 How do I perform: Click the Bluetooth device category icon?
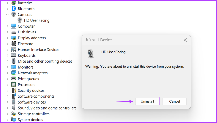click(x=14, y=9)
